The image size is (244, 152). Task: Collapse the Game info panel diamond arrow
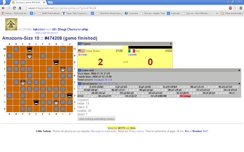239,70
